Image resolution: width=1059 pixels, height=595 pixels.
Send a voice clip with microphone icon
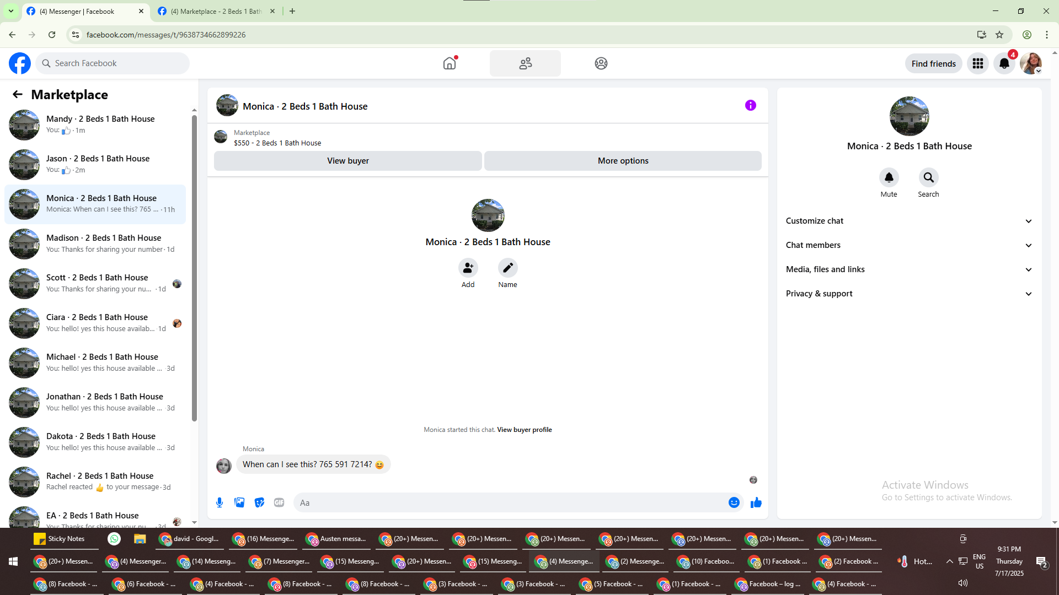[220, 502]
